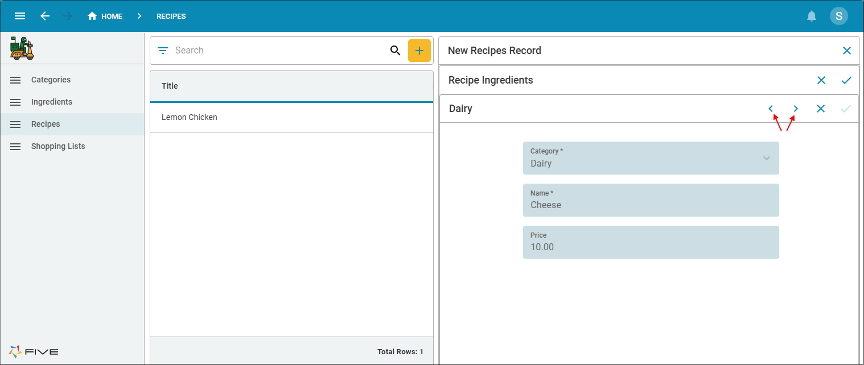Go to next ingredient record

796,109
